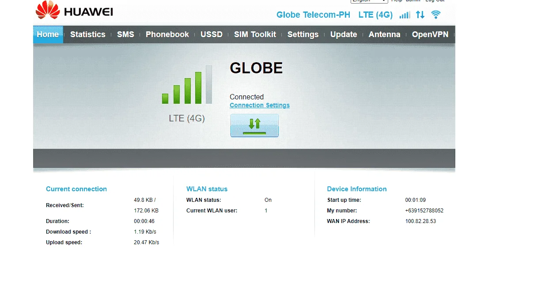Click LTE (4G) label under signal bars

tap(187, 118)
